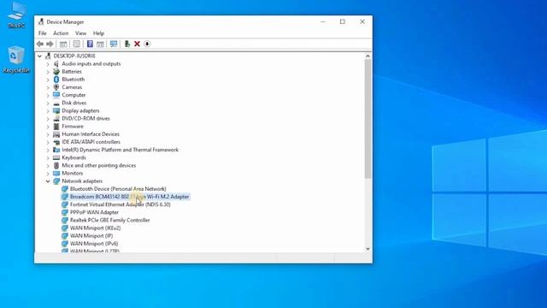Expand the Firmware category
This screenshot has width=547, height=308.
pos(48,127)
